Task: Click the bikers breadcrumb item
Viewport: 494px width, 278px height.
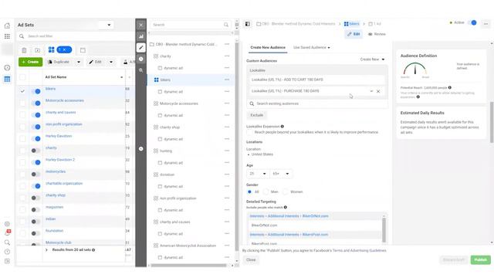Action: point(352,24)
